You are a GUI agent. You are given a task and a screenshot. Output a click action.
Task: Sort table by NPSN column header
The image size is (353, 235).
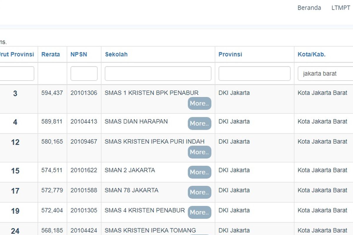[79, 54]
